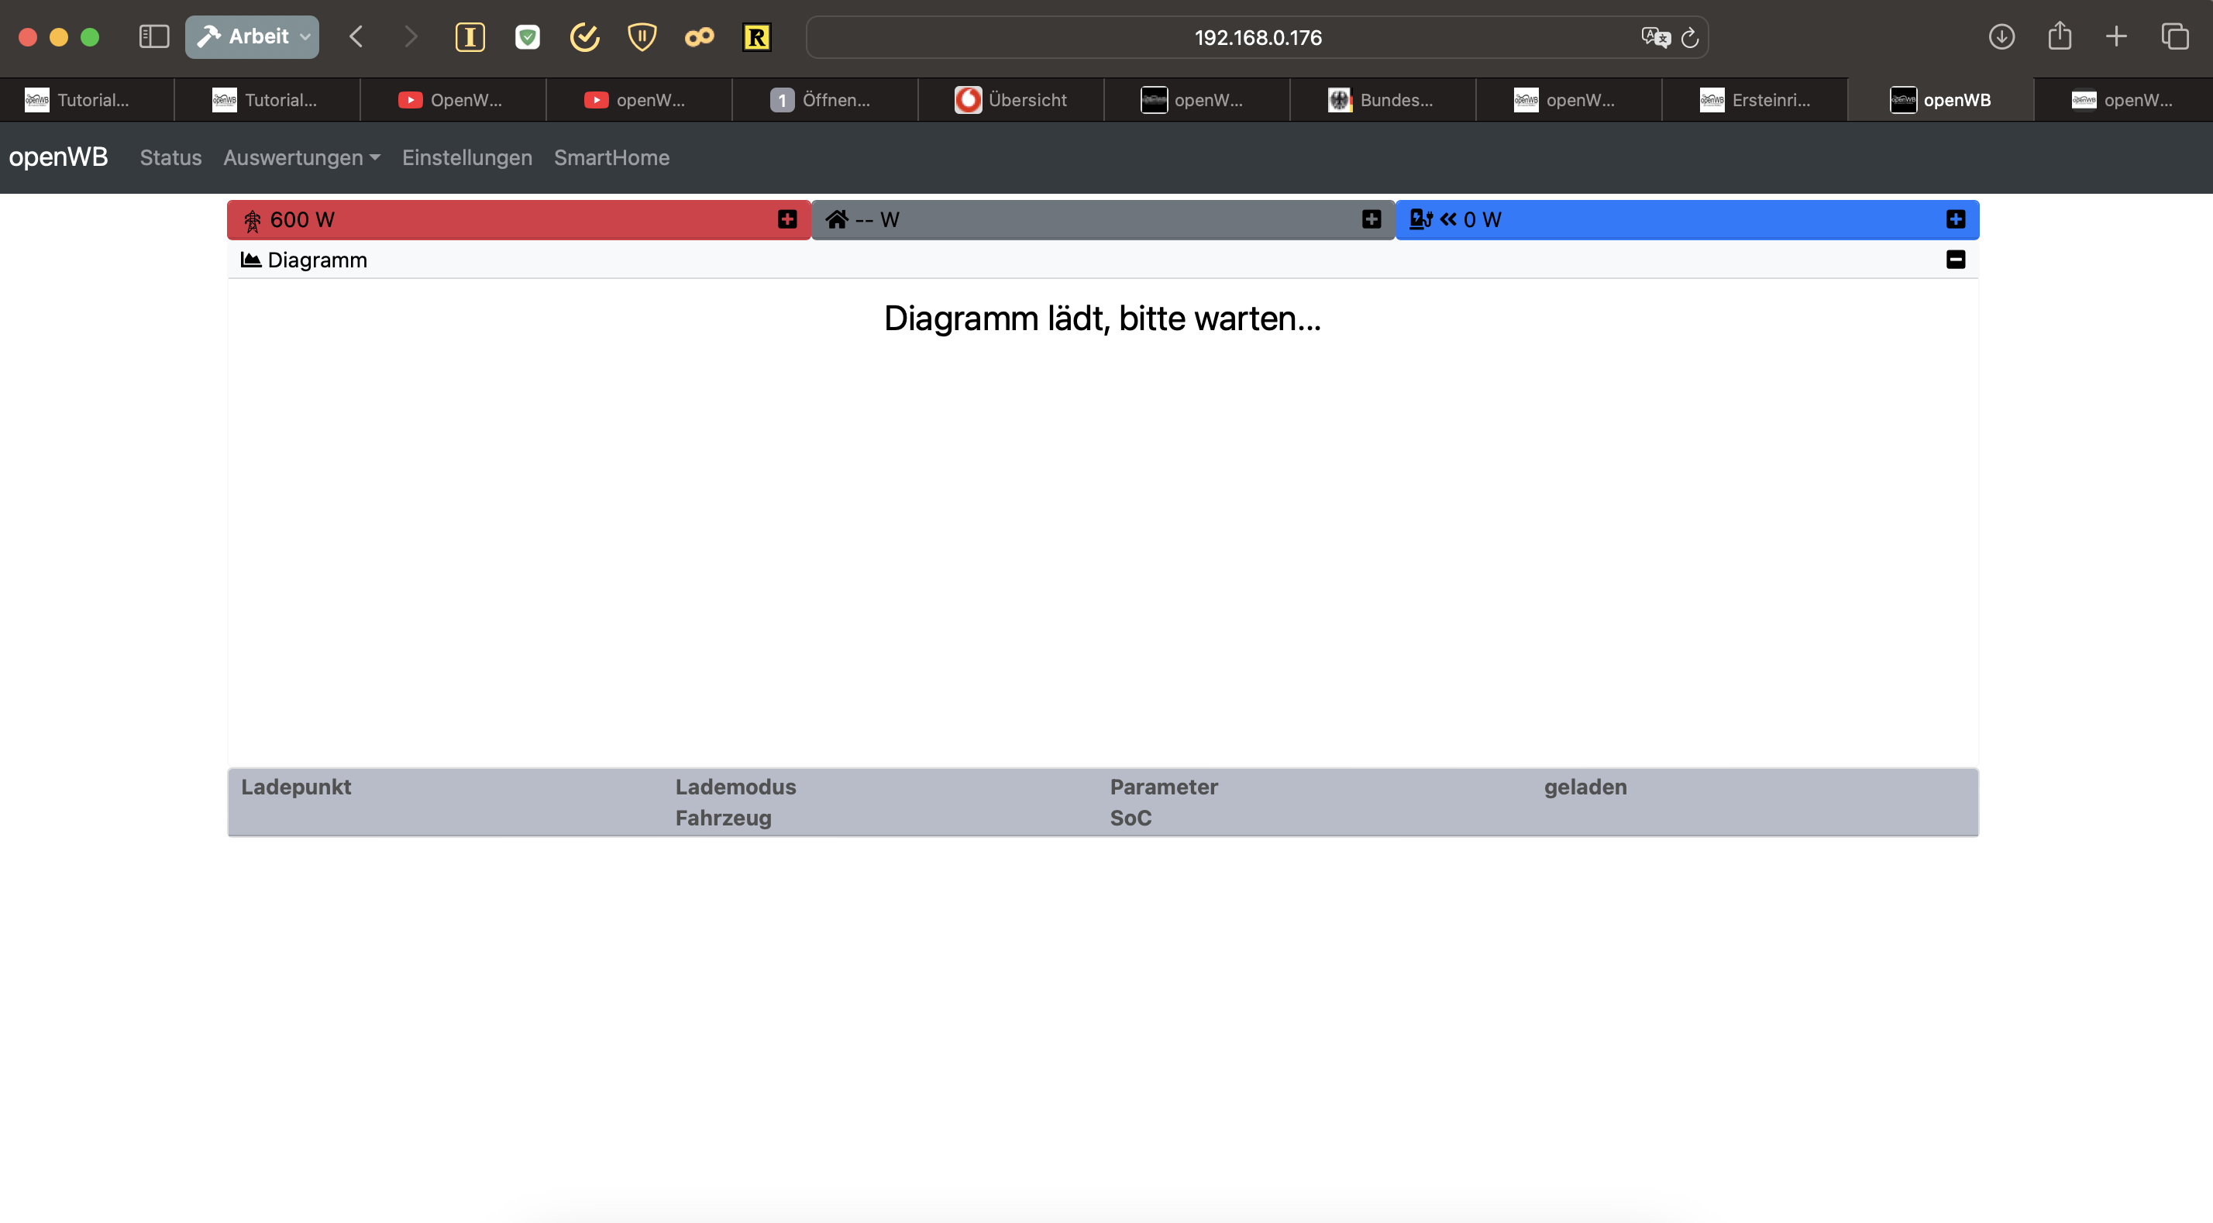Click the Share icon in toolbar

tap(2060, 37)
